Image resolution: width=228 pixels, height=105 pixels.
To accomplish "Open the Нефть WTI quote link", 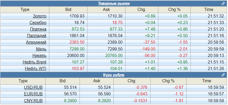I will pos(36,68).
